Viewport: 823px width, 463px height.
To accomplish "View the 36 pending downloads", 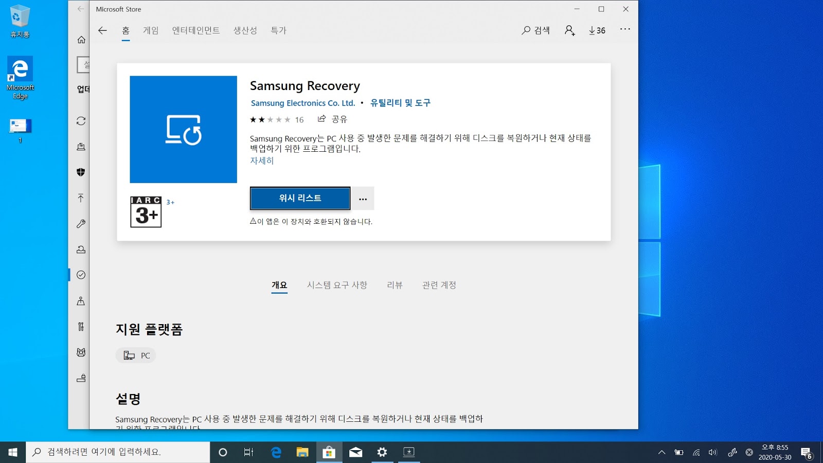I will point(597,30).
